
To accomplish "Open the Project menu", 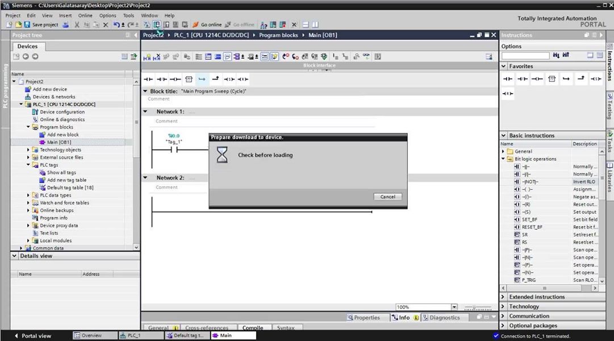I will pos(12,16).
